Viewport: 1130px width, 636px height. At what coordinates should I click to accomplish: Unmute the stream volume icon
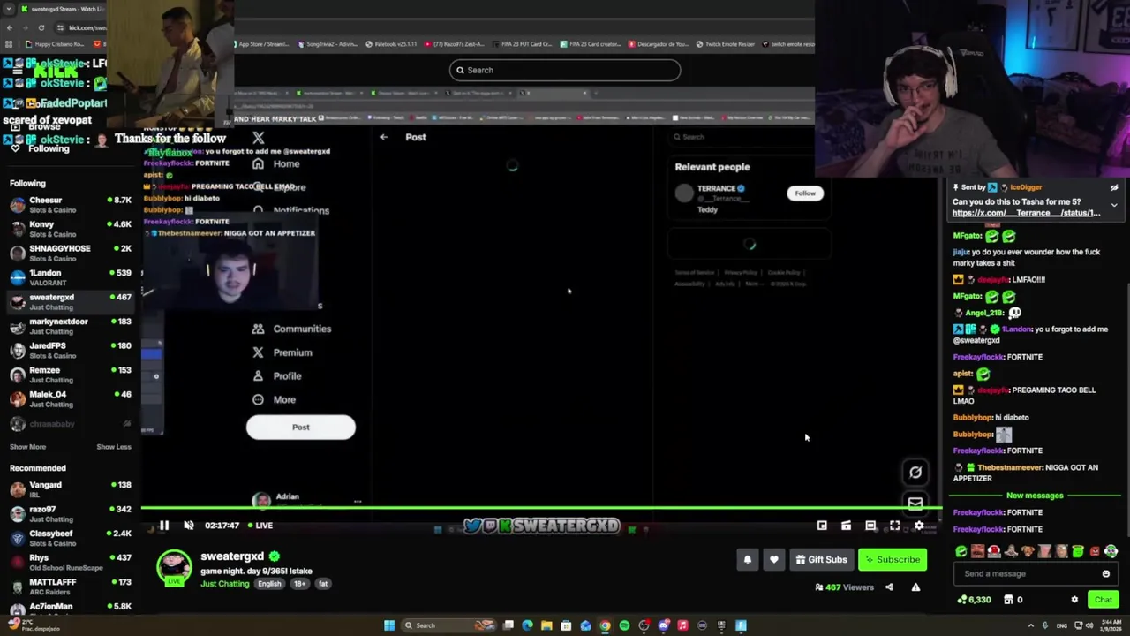[188, 526]
